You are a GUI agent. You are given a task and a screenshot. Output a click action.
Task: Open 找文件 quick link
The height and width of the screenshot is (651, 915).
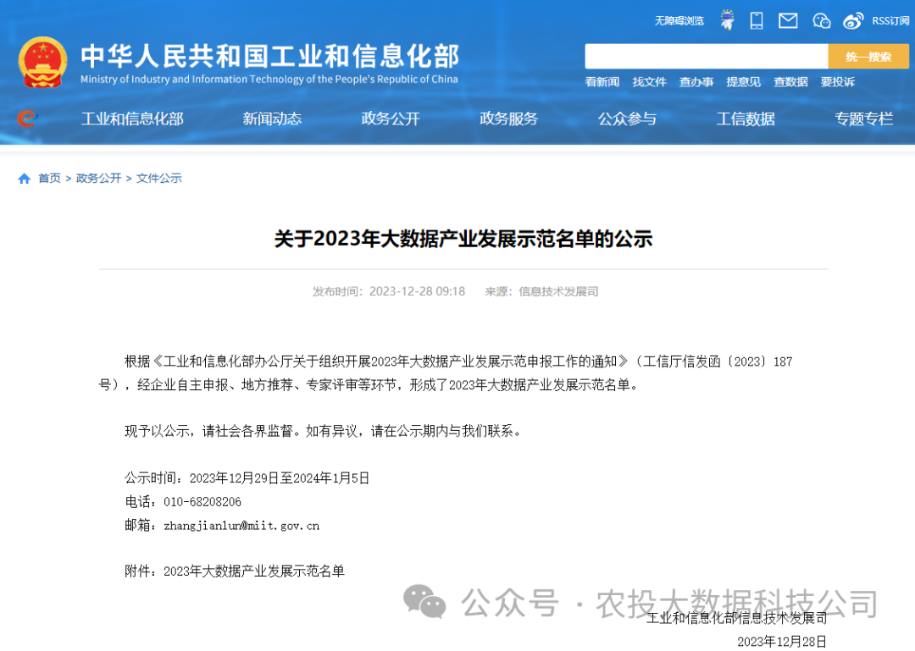(650, 81)
